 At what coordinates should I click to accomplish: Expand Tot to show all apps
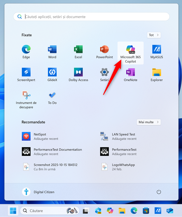coord(154,35)
